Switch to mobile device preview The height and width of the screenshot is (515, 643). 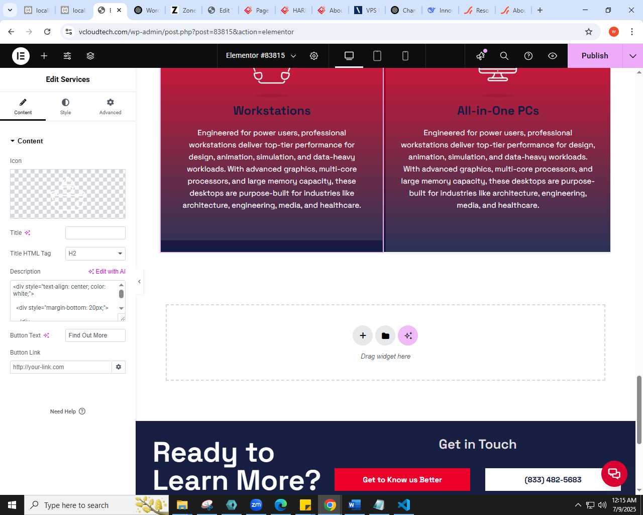coord(405,56)
